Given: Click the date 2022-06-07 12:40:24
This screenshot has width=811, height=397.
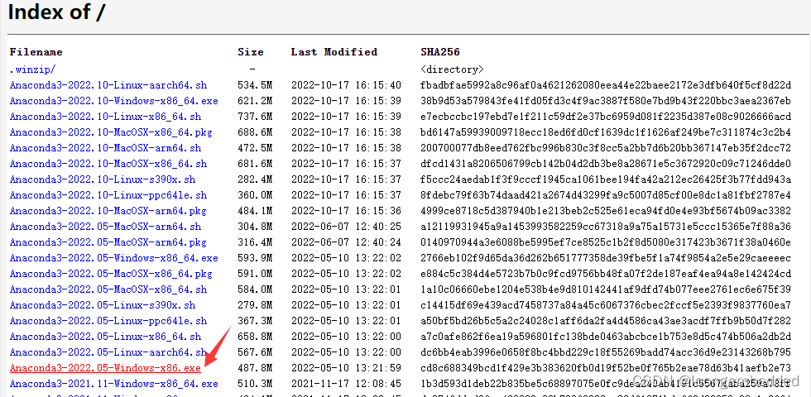Looking at the screenshot, I should (x=346, y=242).
